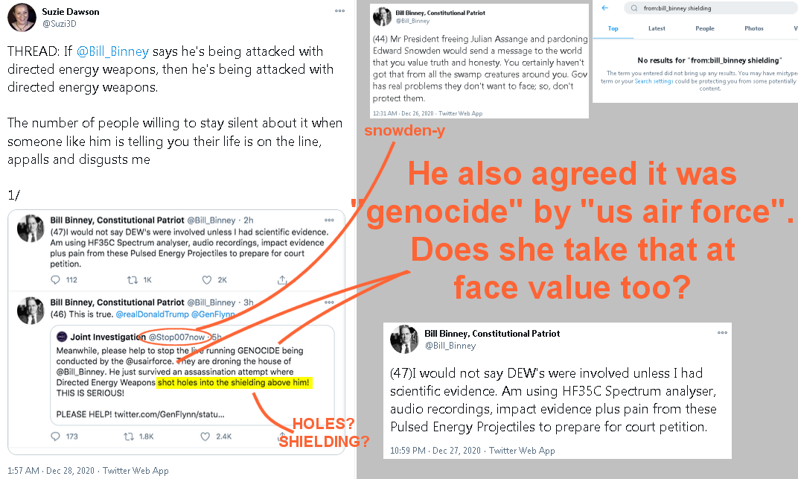The width and height of the screenshot is (798, 479).
Task: Retweet the tweet showing 1K retweets
Action: point(133,279)
